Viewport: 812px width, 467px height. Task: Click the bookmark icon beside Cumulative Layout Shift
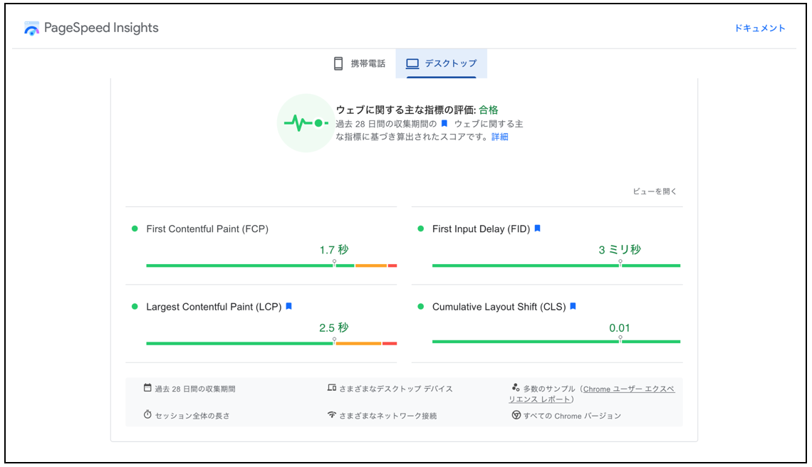point(573,307)
